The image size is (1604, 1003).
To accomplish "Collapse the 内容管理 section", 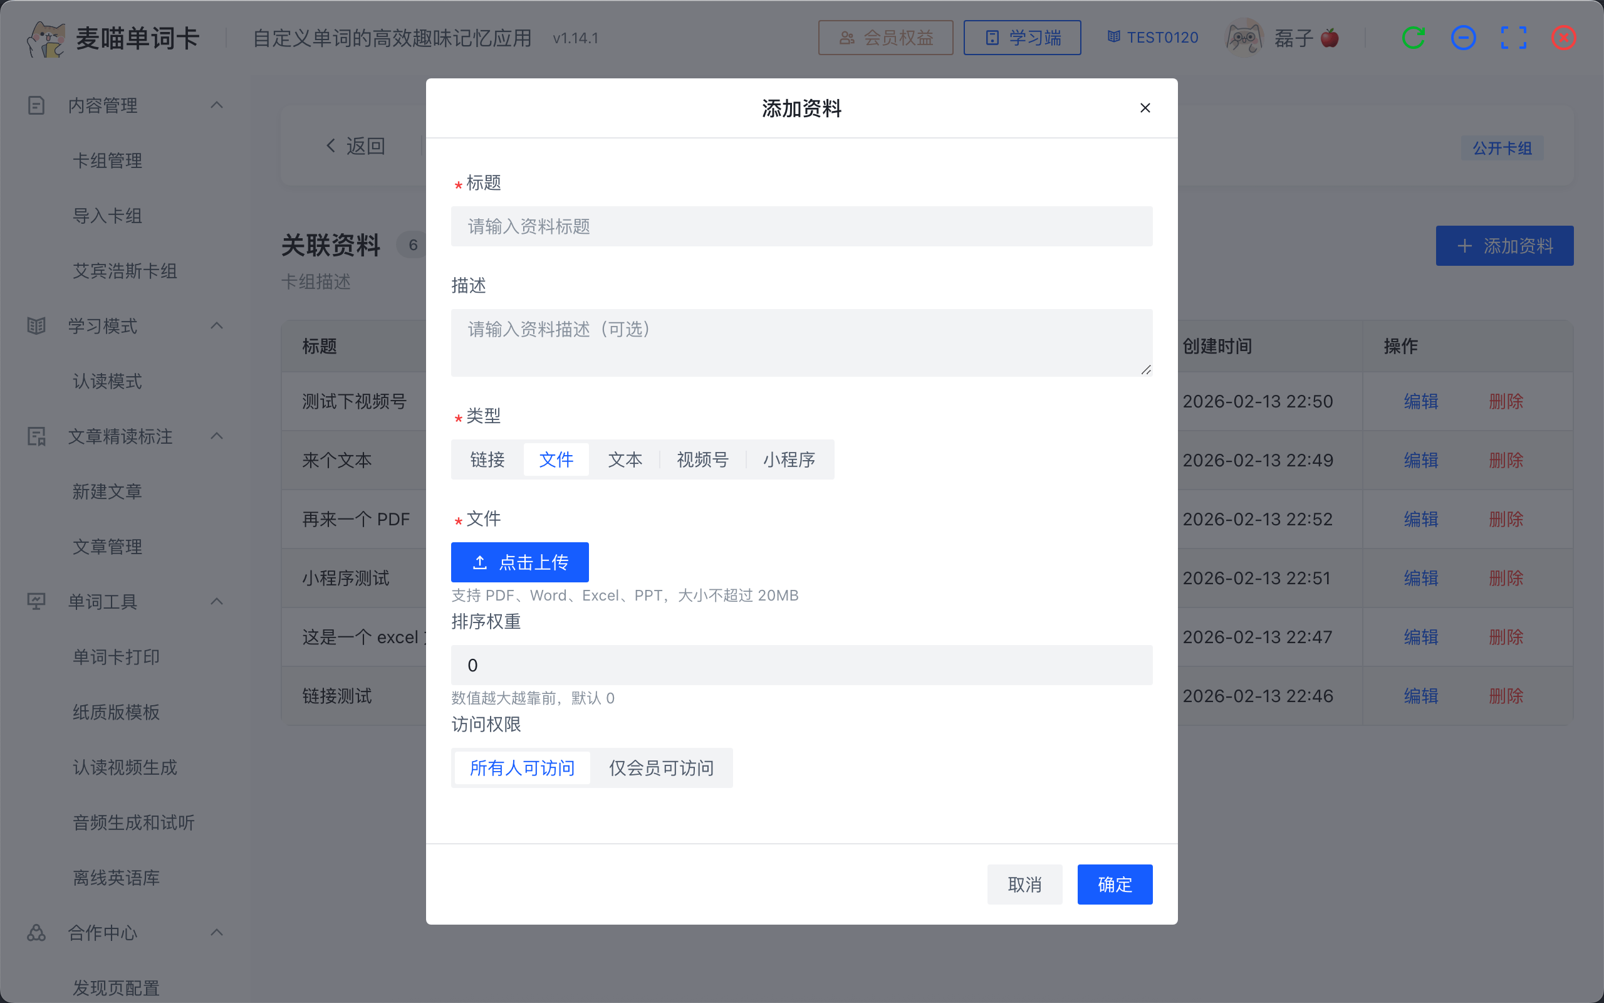I will [x=217, y=105].
